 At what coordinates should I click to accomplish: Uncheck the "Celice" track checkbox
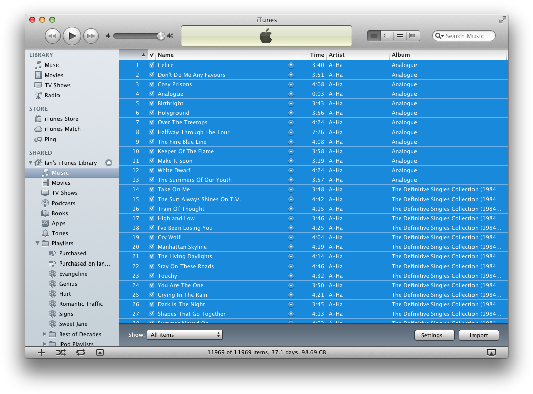[x=152, y=64]
